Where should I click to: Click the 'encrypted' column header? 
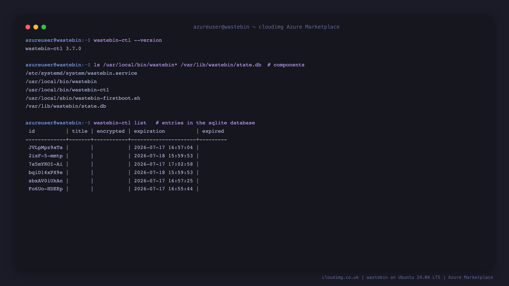coord(111,131)
